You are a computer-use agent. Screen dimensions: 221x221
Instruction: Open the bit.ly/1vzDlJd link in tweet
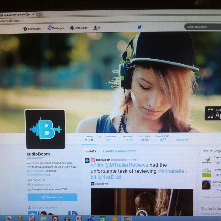click(106, 177)
